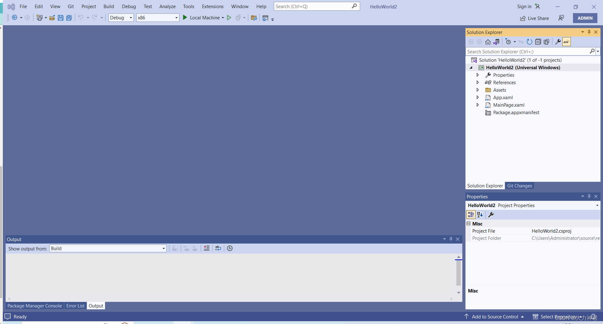Toggle word wrap in Output panel
Screen dimensions: 603x324
click(218, 248)
